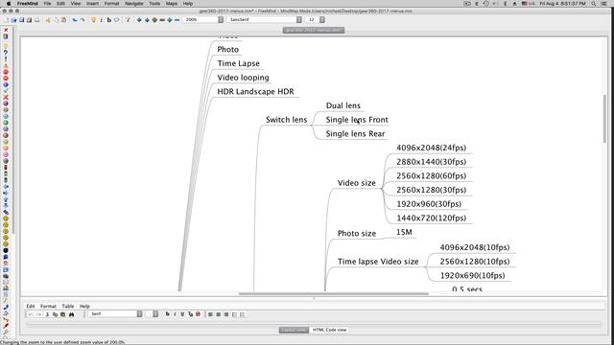Align note text right
614x345 pixels.
[x=226, y=314]
